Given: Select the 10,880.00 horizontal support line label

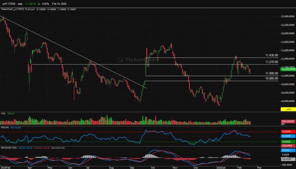Looking at the screenshot, I should 271,79.
